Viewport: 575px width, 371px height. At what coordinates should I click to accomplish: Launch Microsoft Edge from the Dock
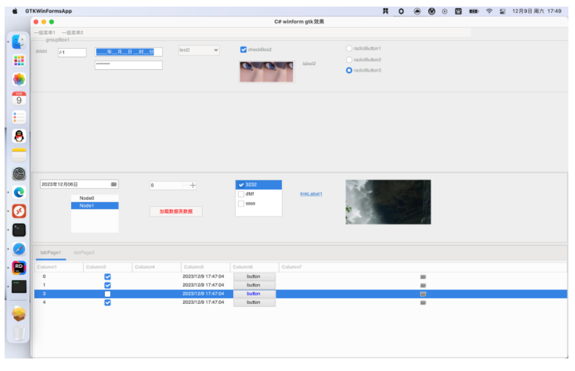click(19, 193)
